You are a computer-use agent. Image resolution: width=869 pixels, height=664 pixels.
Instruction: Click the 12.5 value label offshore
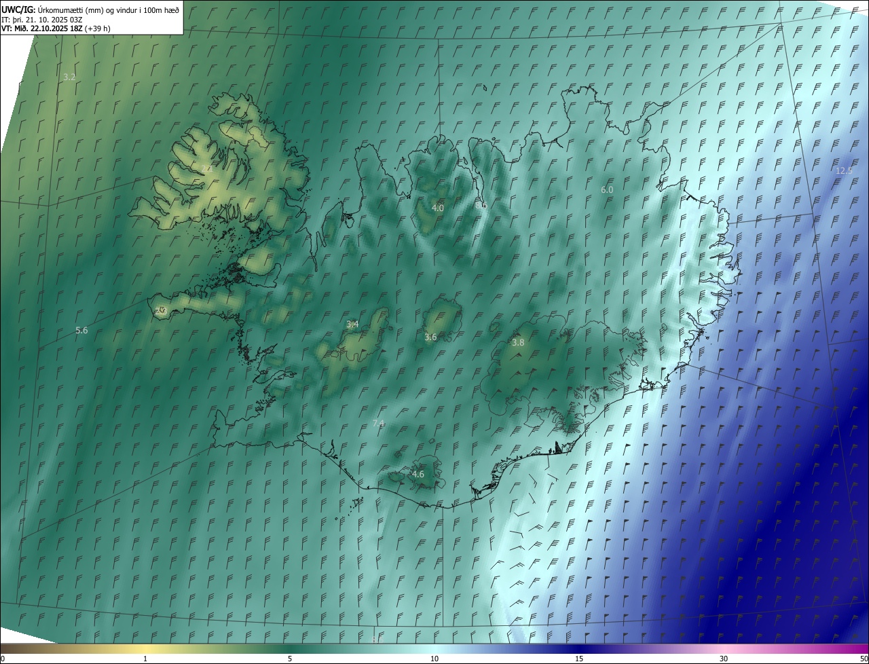(x=844, y=171)
